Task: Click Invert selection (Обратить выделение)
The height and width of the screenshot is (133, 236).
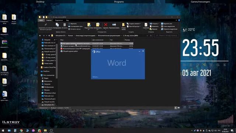Action: point(169,29)
